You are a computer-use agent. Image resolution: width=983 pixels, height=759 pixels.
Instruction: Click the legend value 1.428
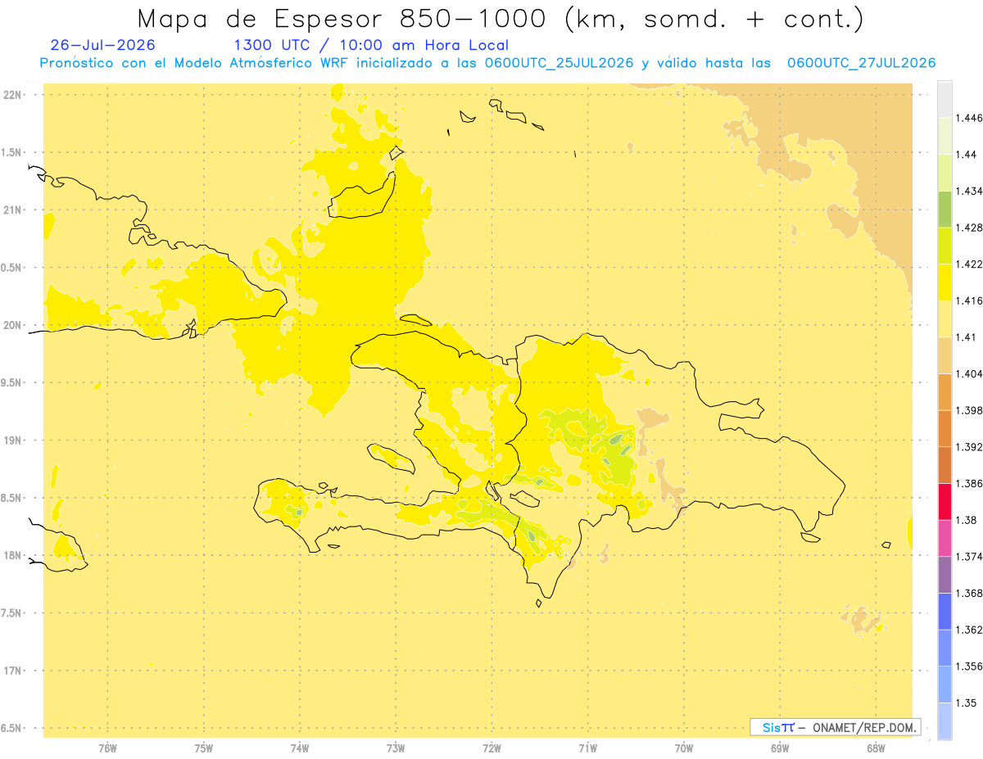969,228
